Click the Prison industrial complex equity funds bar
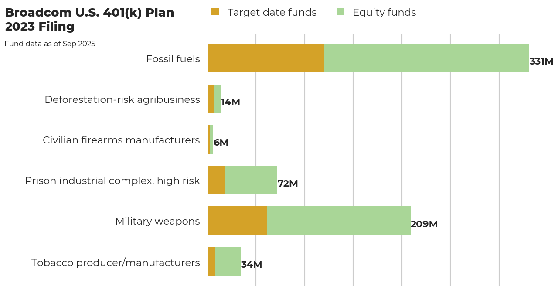This screenshot has width=558, height=290. tap(251, 180)
